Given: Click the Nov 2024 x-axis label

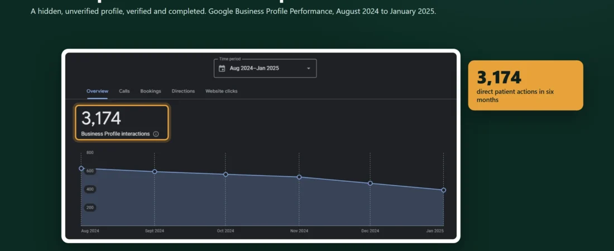Looking at the screenshot, I should 299,231.
